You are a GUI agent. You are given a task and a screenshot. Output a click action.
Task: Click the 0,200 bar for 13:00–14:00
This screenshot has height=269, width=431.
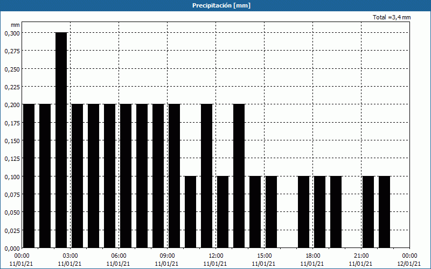tap(239, 176)
